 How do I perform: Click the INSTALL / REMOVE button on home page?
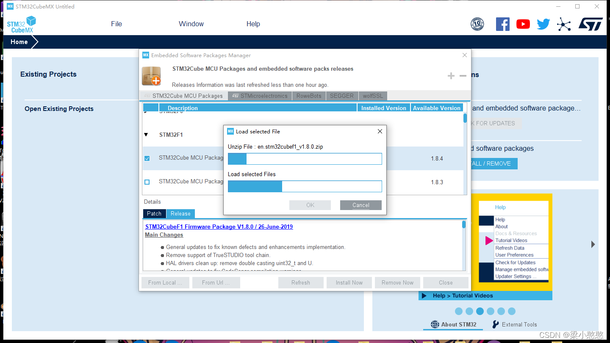pos(491,163)
